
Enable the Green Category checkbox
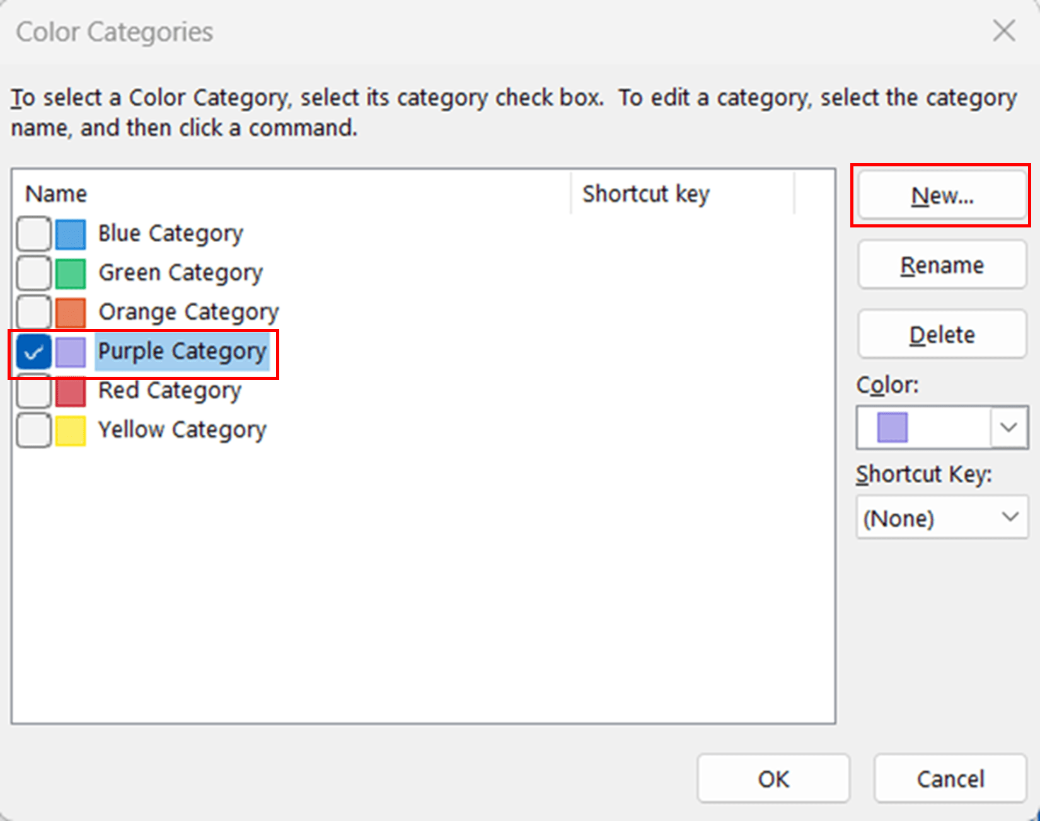coord(33,273)
